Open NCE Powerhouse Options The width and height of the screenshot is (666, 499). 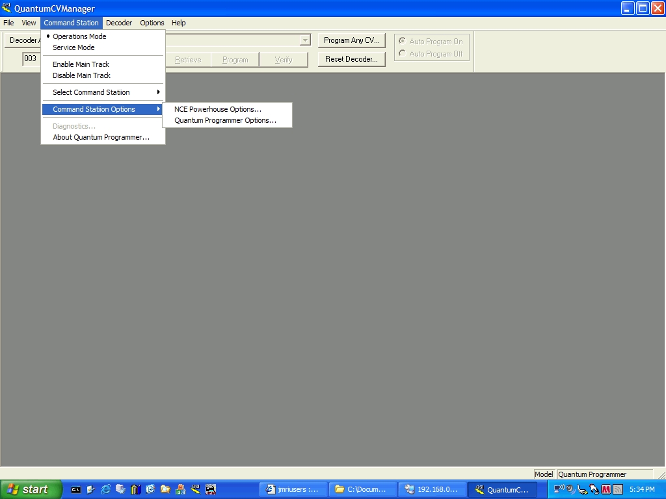[x=227, y=109]
